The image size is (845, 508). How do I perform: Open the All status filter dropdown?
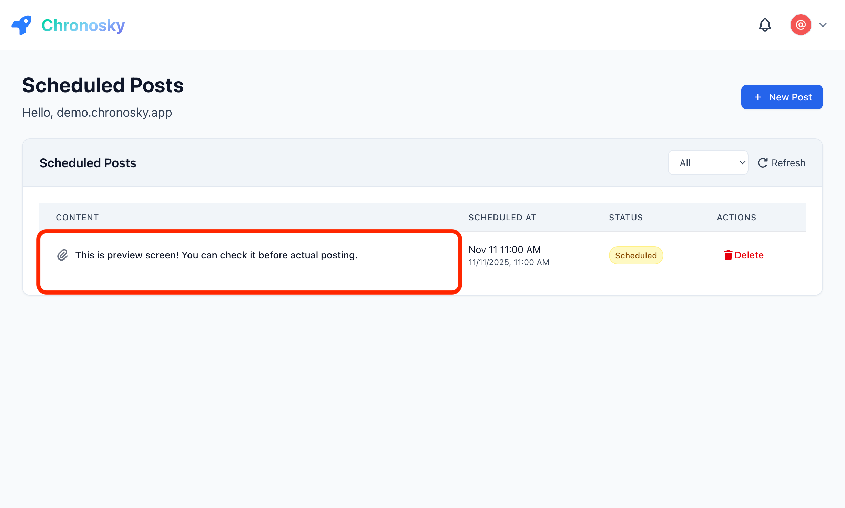coord(708,163)
